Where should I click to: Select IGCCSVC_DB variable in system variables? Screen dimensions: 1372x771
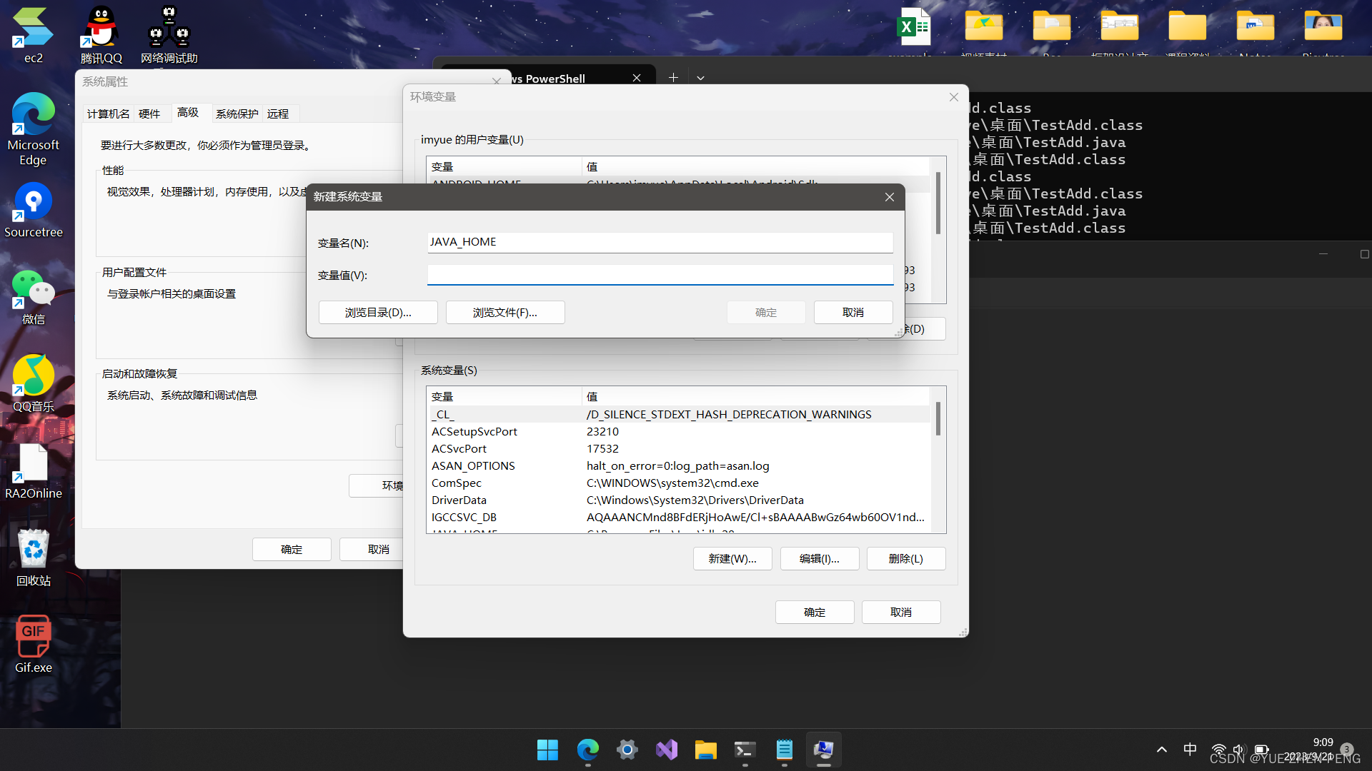[464, 516]
